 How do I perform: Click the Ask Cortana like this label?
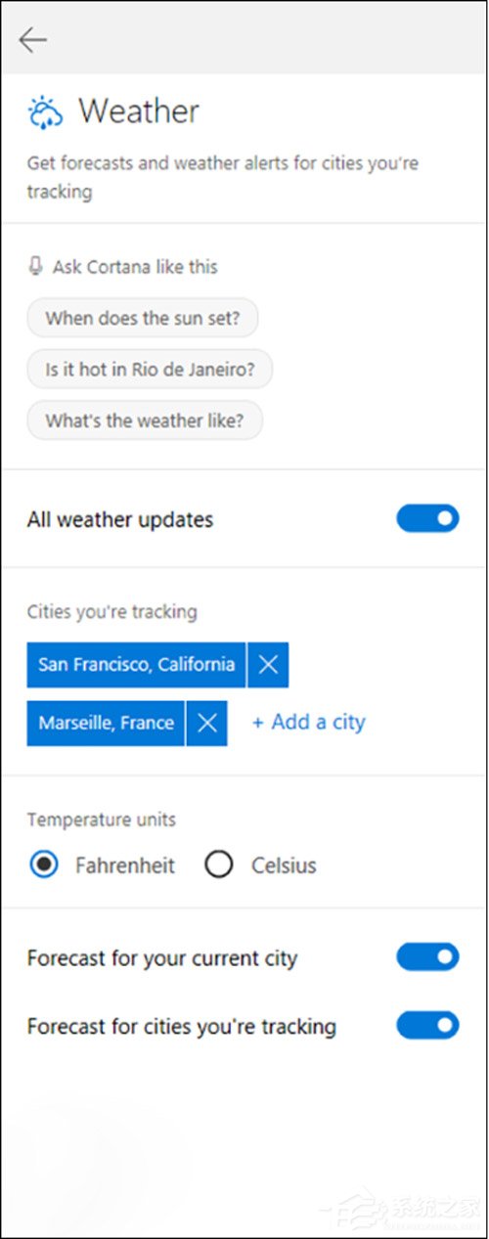point(135,267)
